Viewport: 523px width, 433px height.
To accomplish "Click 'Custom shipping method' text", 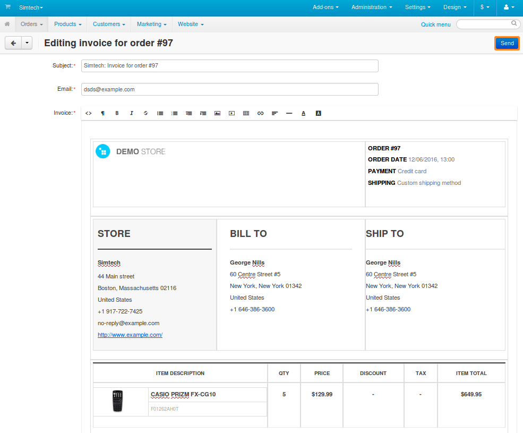I will point(429,183).
